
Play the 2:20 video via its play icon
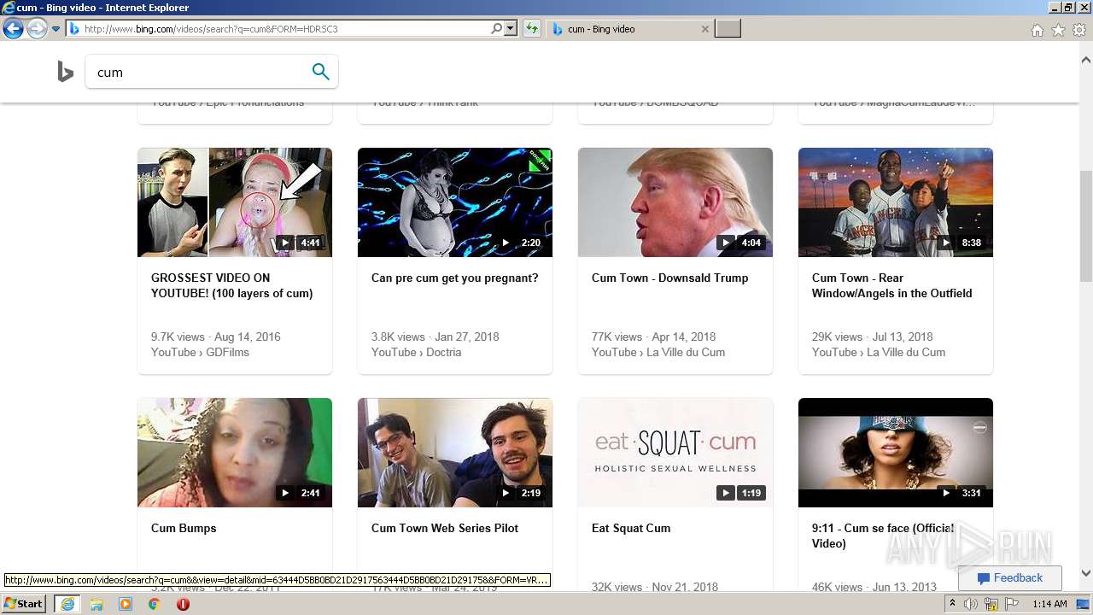(x=506, y=243)
